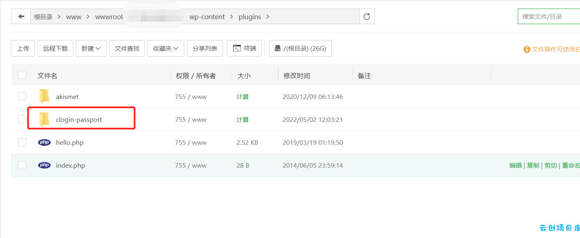Select all files with header checkbox
Viewport: 580px width, 238px height.
coord(22,75)
